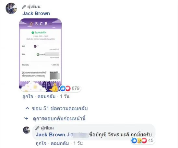Open the small avatar on the reply comment
Screen dimensions: 178x148
click(x=27, y=130)
